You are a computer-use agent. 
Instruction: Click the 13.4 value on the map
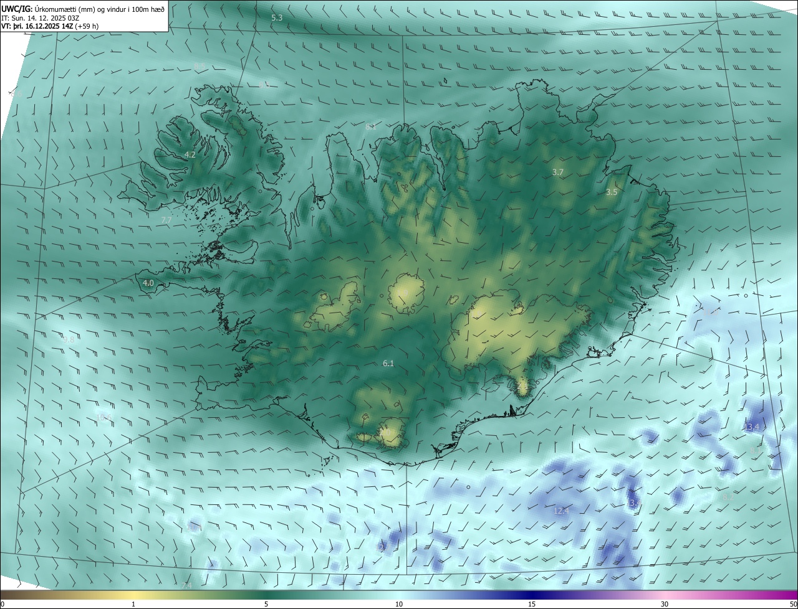click(x=751, y=427)
